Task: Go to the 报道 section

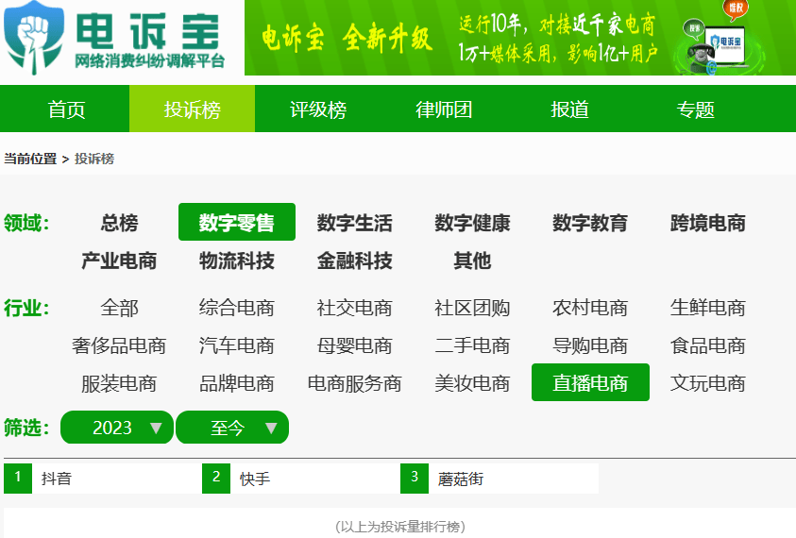Action: pyautogui.click(x=569, y=109)
